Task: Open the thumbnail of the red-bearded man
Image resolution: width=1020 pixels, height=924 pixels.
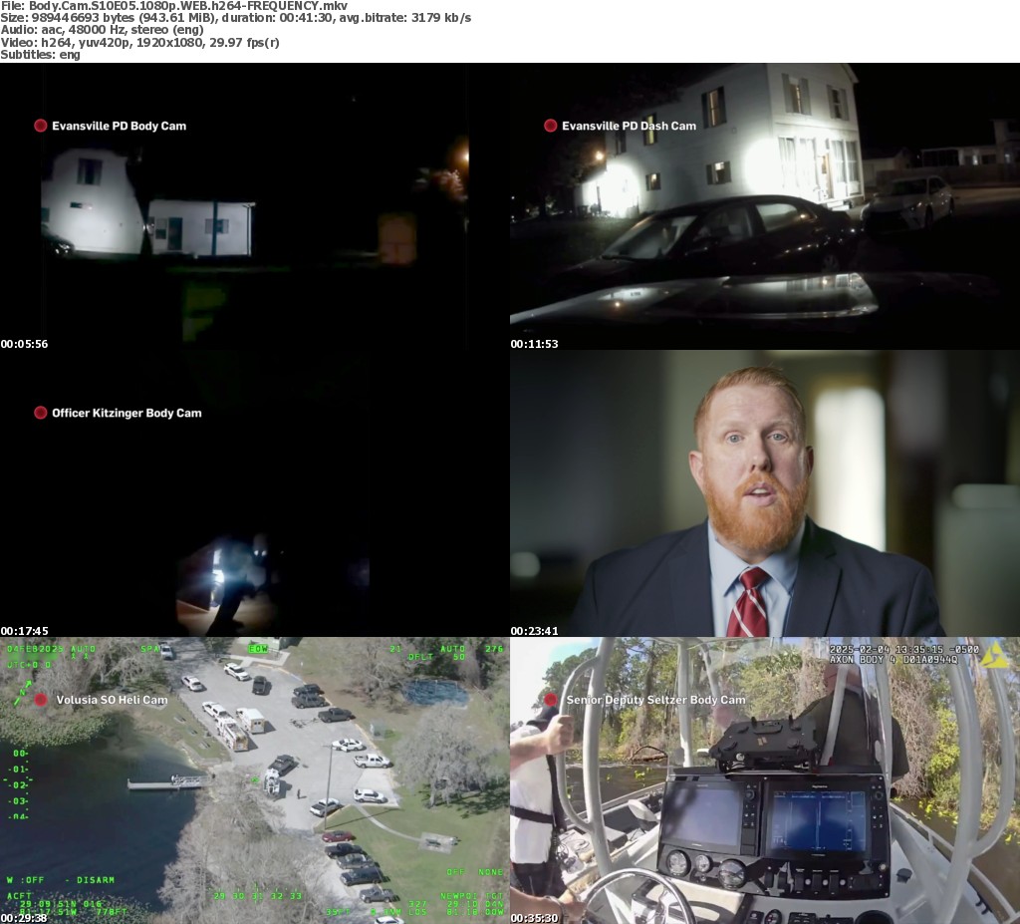Action: [x=764, y=493]
